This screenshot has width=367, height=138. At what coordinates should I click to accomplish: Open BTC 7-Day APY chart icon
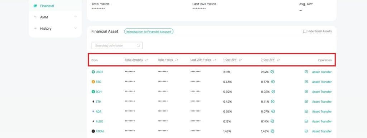tap(273, 82)
